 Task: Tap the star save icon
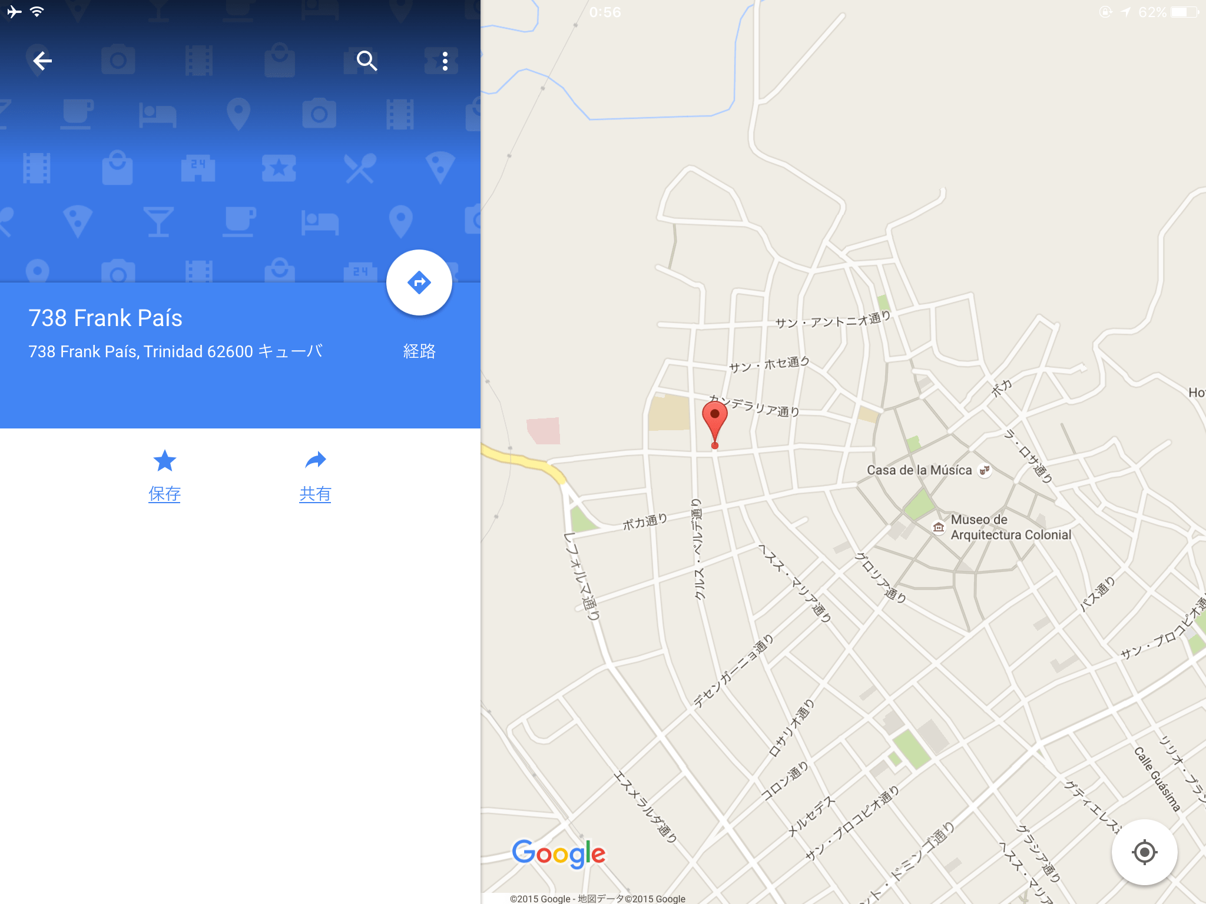click(164, 461)
